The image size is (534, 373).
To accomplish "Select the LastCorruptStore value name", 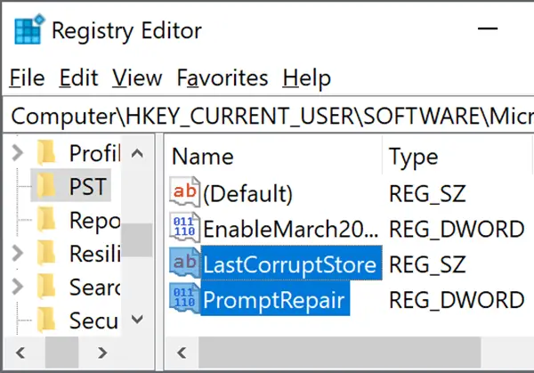I will 290,264.
